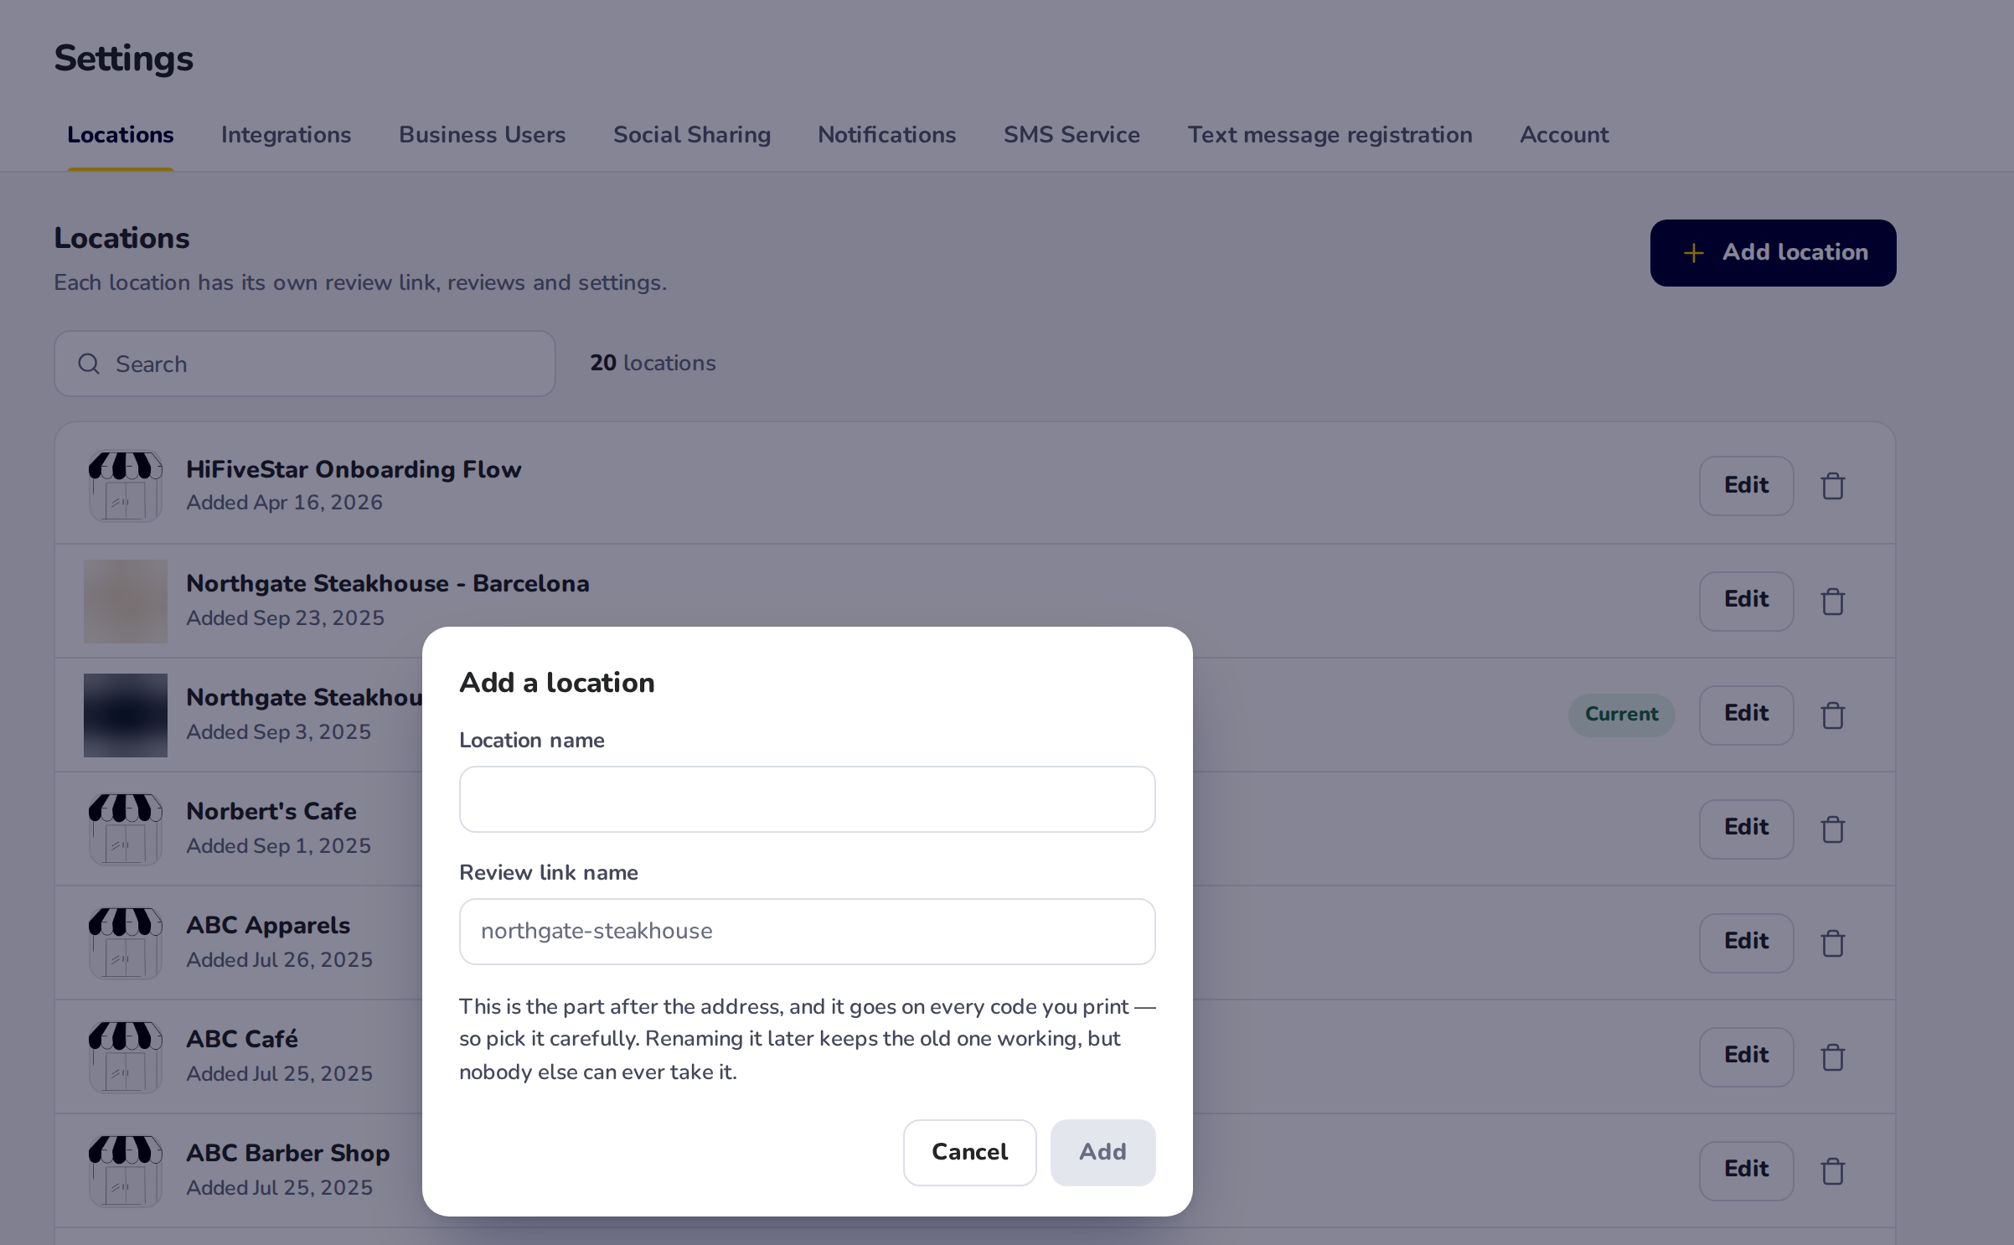
Task: Switch to the Locations tab
Action: [121, 135]
